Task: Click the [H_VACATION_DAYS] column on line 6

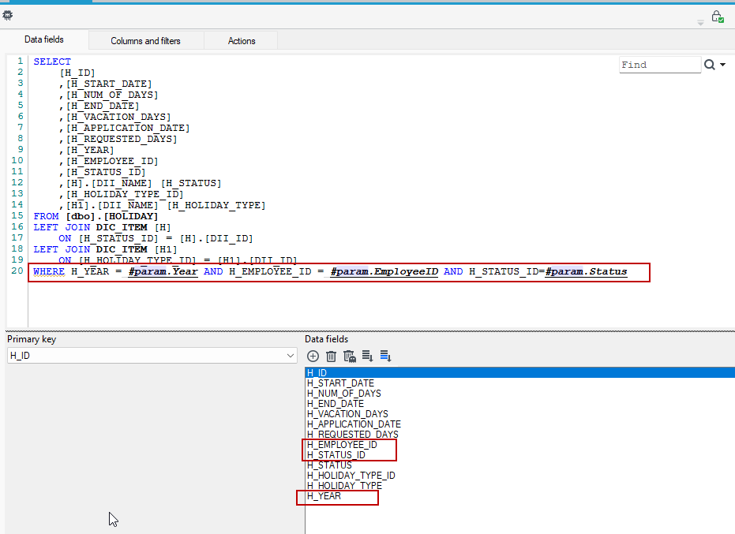Action: pyautogui.click(x=118, y=117)
